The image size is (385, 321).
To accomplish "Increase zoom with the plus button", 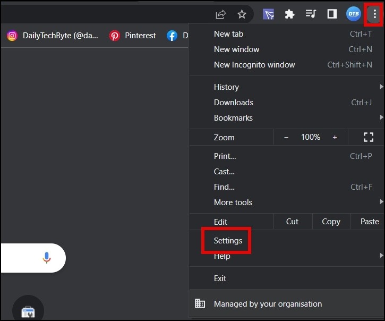I will pyautogui.click(x=335, y=137).
